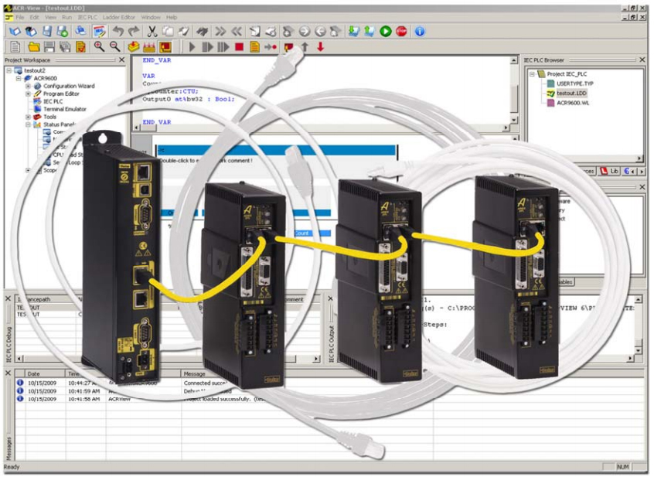This screenshot has width=654, height=477.
Task: Click the Cut scissors icon
Action: pos(152,31)
